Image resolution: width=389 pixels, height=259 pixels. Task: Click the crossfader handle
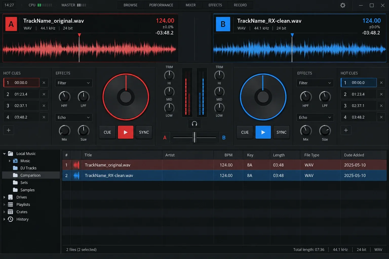(x=194, y=137)
